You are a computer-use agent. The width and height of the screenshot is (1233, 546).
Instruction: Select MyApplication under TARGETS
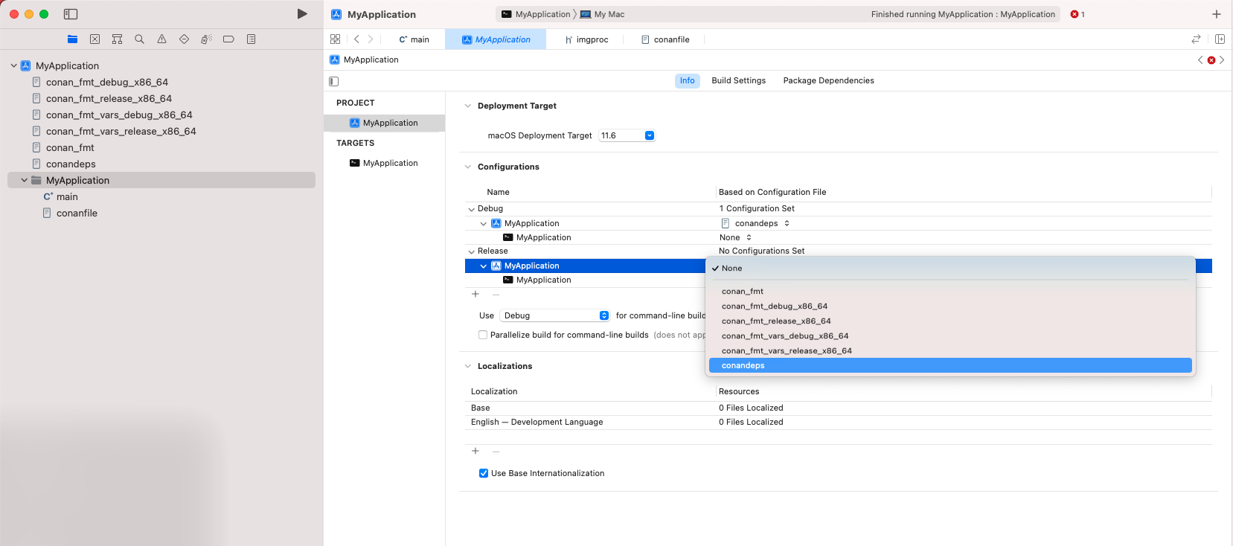point(384,164)
